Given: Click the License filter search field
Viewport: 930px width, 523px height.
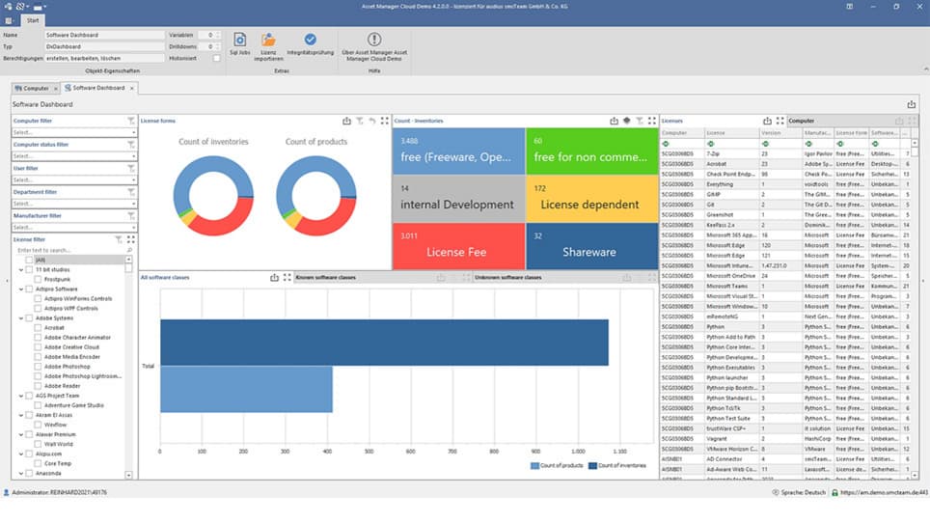Looking at the screenshot, I should pos(70,250).
